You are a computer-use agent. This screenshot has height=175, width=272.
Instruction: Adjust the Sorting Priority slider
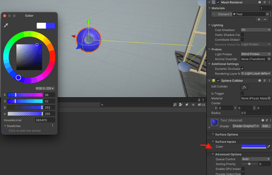[x=249, y=164]
